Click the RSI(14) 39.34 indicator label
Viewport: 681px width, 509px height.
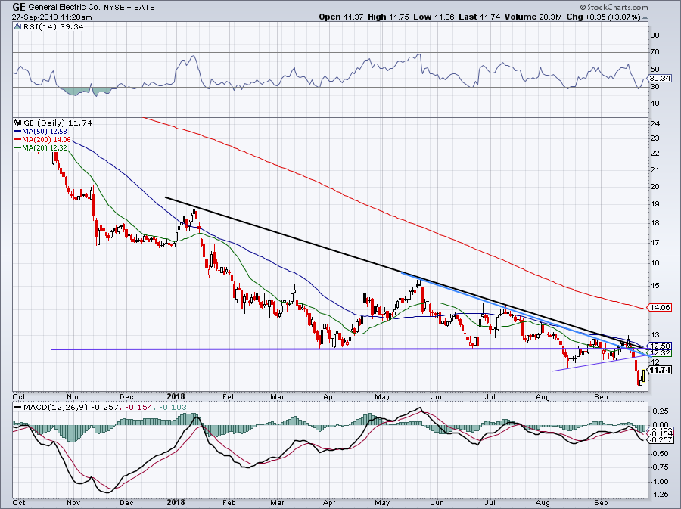tap(52, 27)
